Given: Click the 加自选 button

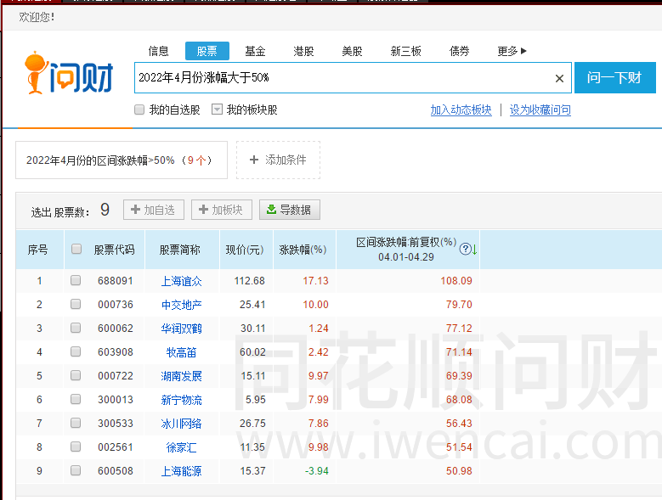Looking at the screenshot, I should (x=154, y=210).
